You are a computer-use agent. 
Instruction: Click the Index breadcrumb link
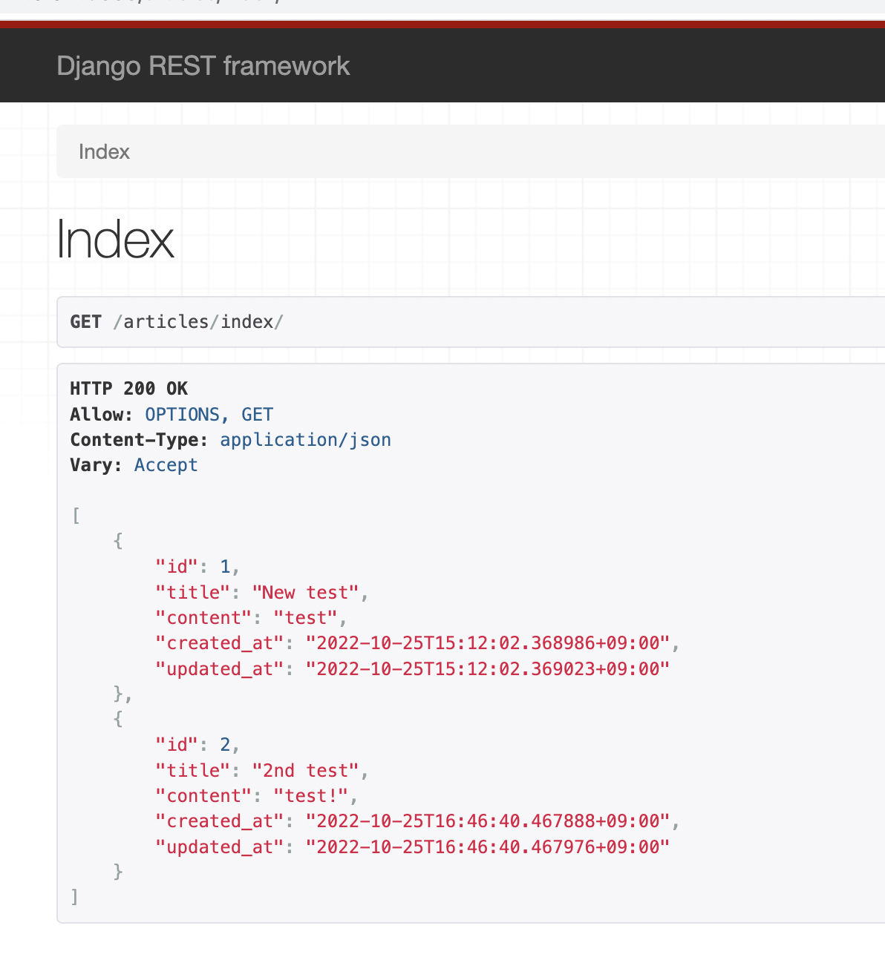point(104,151)
